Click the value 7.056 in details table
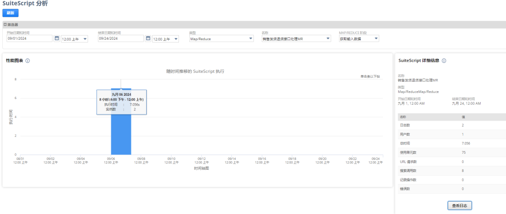Image resolution: width=506 pixels, height=214 pixels. [466, 143]
